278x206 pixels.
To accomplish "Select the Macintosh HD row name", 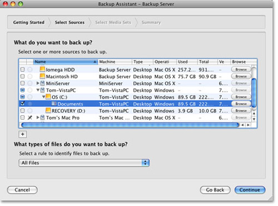I will (62, 77).
